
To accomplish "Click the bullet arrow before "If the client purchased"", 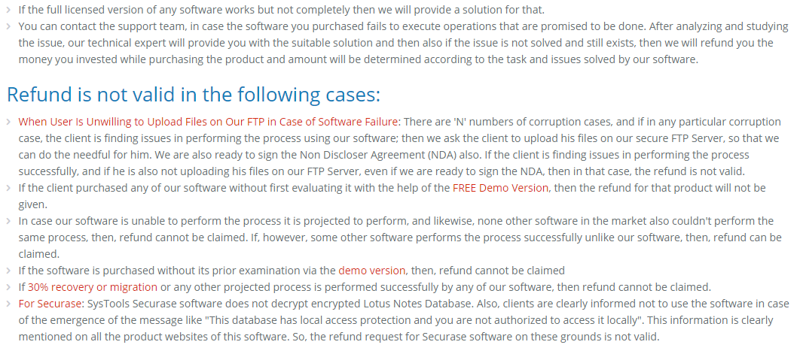I will [8, 188].
